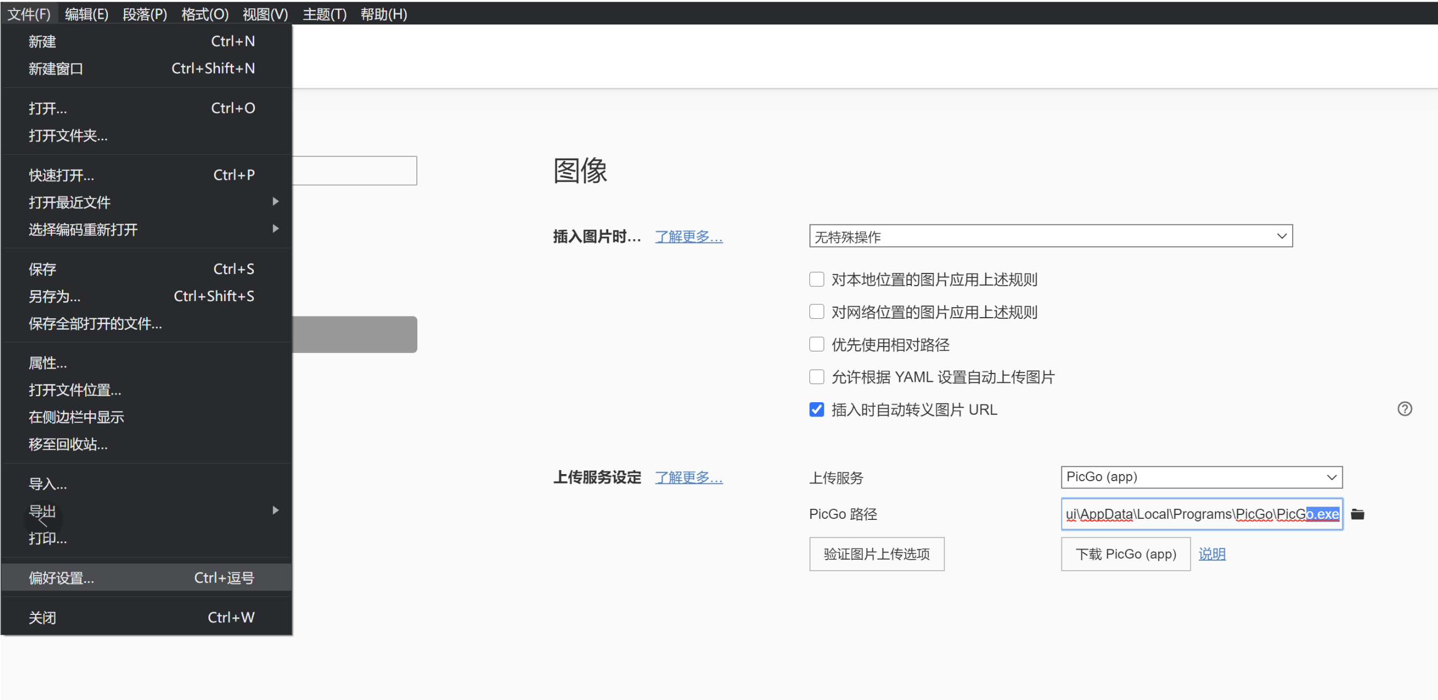Toggle 允许根据 YAML 设置自动上传图片

point(817,377)
